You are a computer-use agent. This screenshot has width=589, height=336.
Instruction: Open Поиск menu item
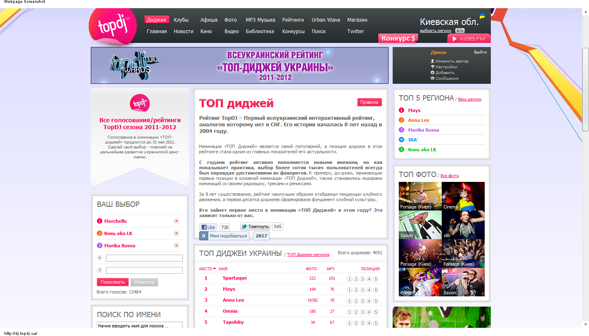[319, 31]
